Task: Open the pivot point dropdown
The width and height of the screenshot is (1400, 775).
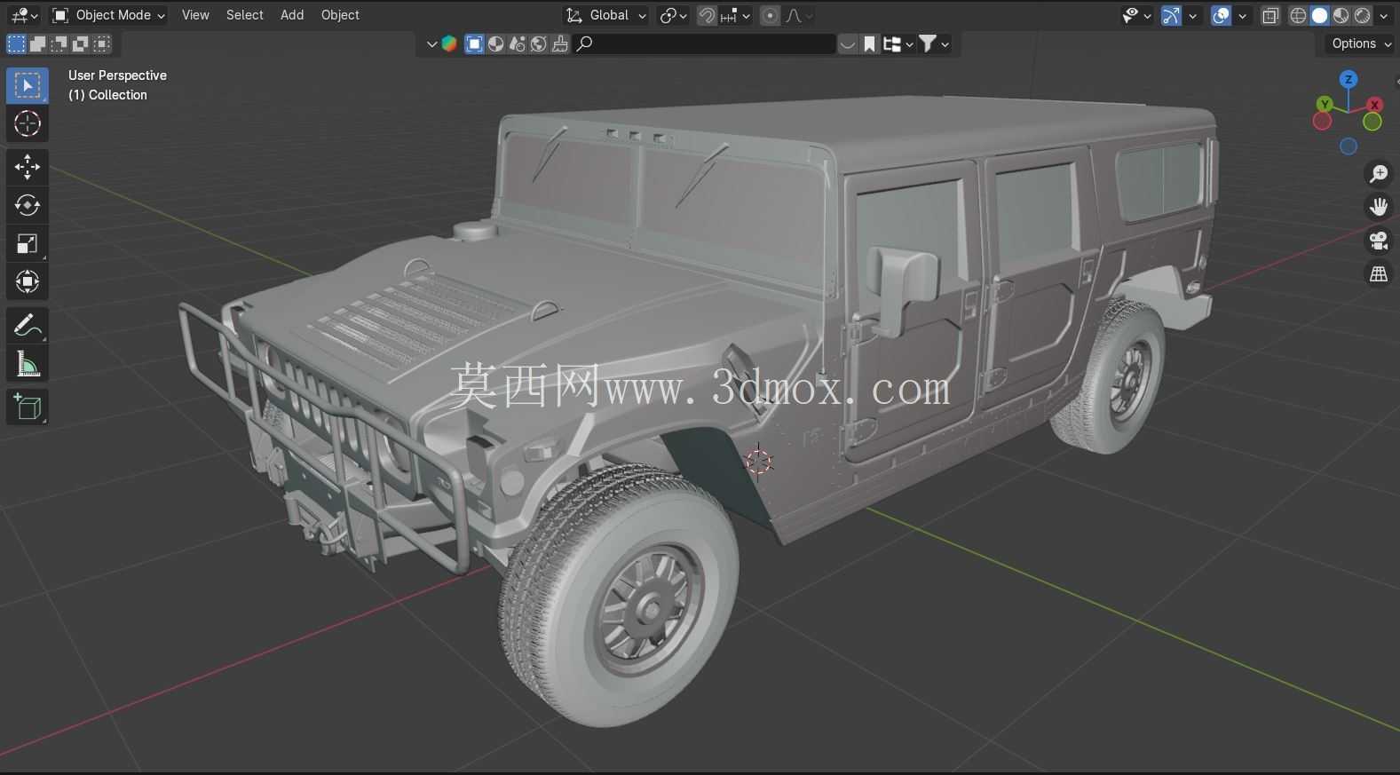Action: (x=673, y=15)
